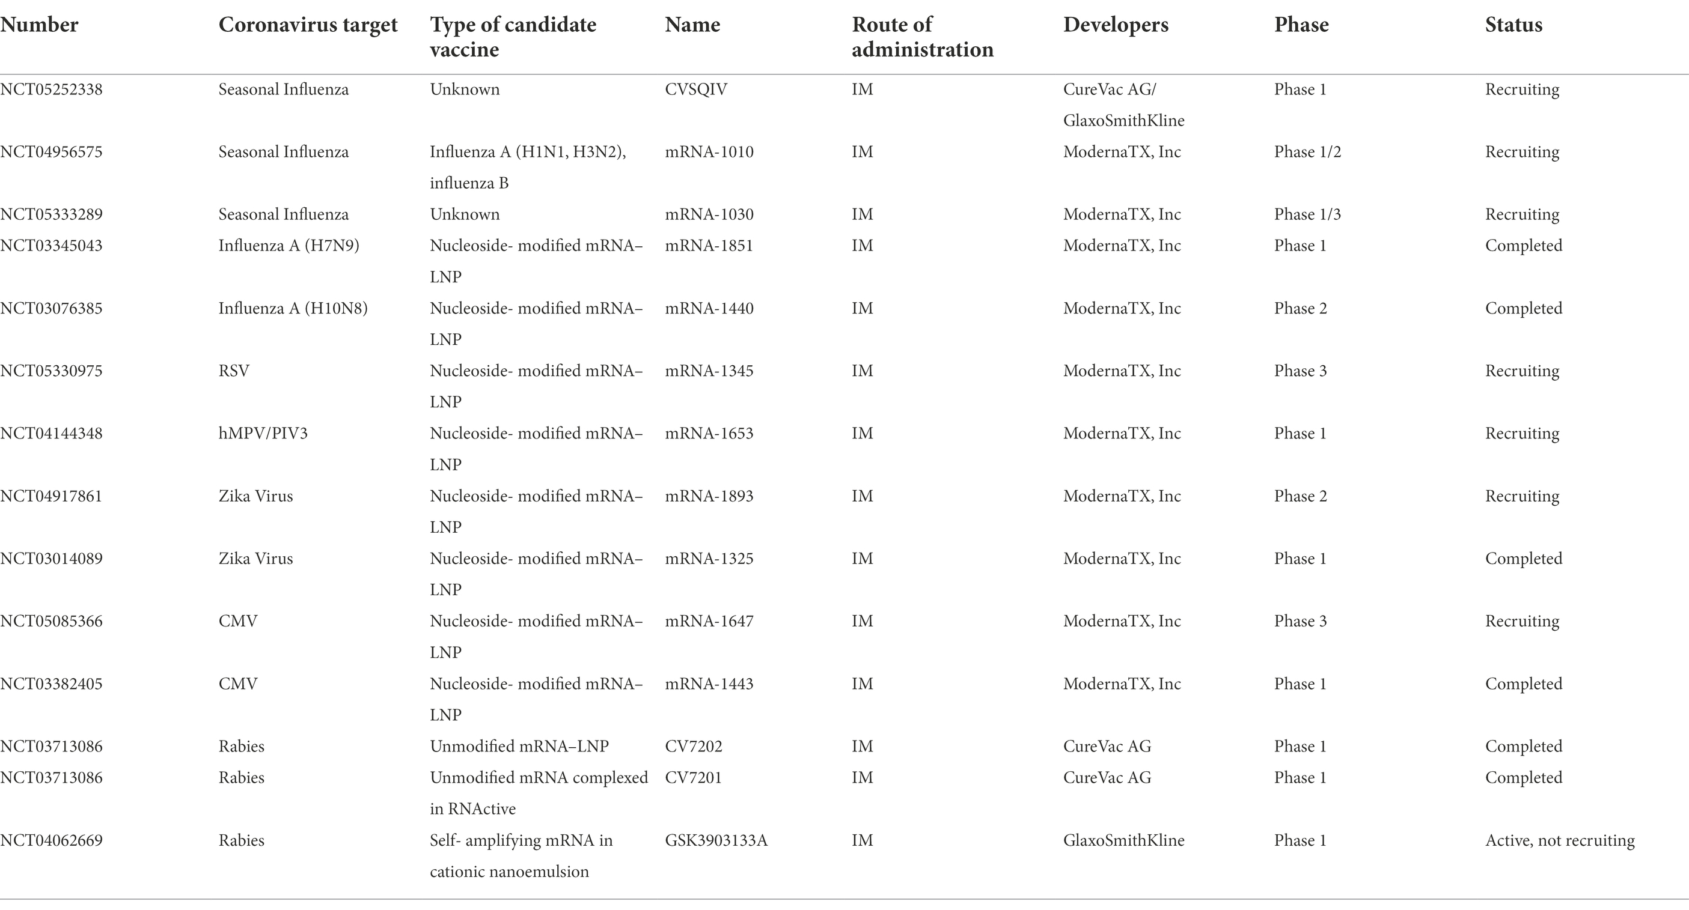
Task: Click the vaccine name mRNA-1440
Action: tap(709, 308)
